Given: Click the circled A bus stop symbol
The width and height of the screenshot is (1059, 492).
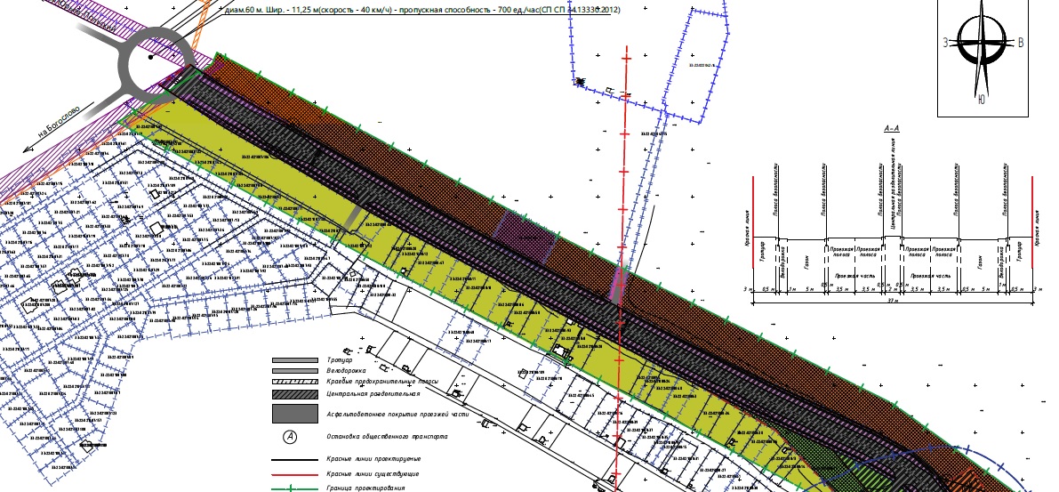Looking at the screenshot, I should [x=290, y=437].
